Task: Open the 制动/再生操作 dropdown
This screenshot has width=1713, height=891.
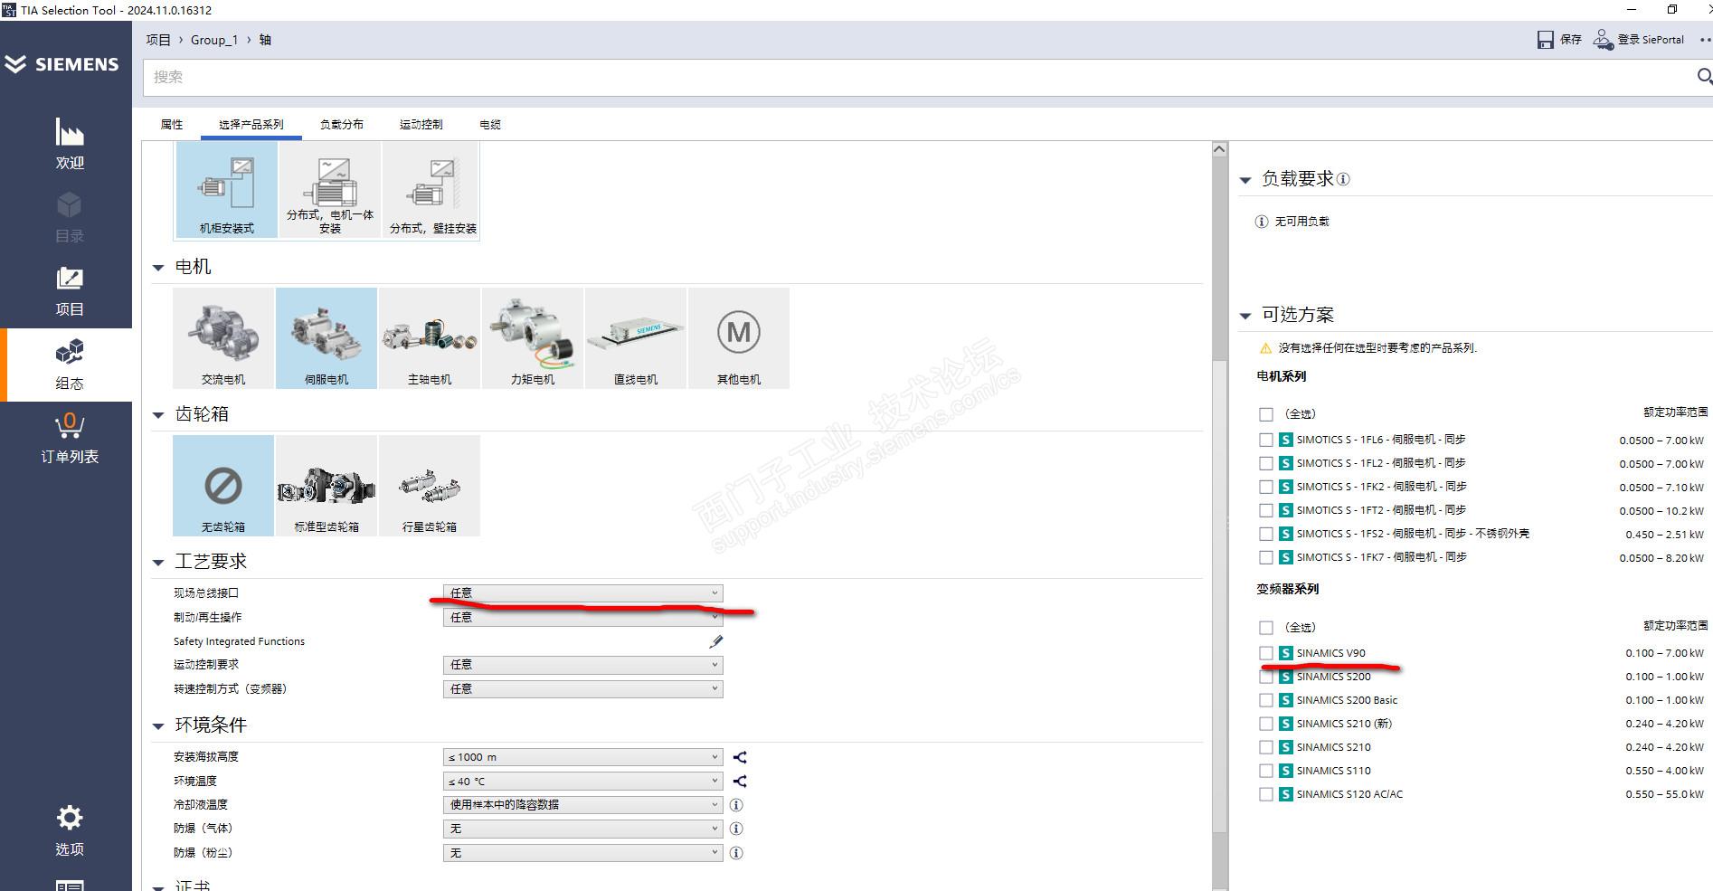Action: coord(583,618)
